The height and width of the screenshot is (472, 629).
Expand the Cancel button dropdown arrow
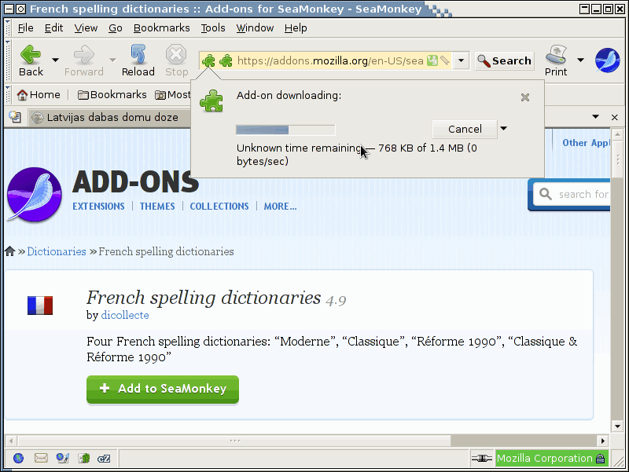503,129
